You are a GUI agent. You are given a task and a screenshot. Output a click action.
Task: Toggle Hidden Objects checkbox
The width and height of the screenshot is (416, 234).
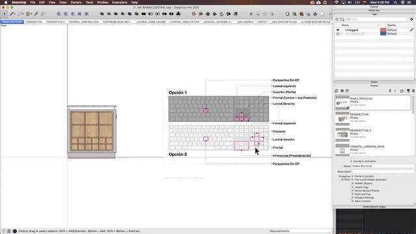pyautogui.click(x=352, y=183)
